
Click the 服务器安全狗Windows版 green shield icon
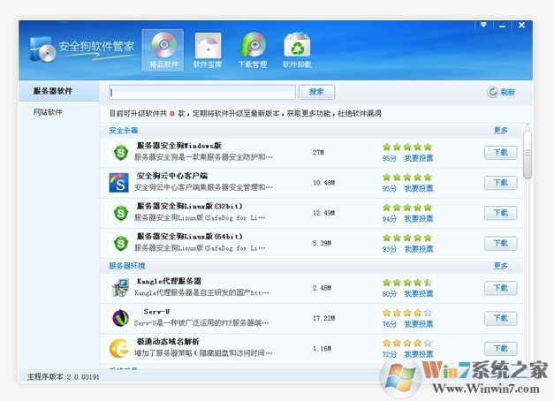pos(121,153)
